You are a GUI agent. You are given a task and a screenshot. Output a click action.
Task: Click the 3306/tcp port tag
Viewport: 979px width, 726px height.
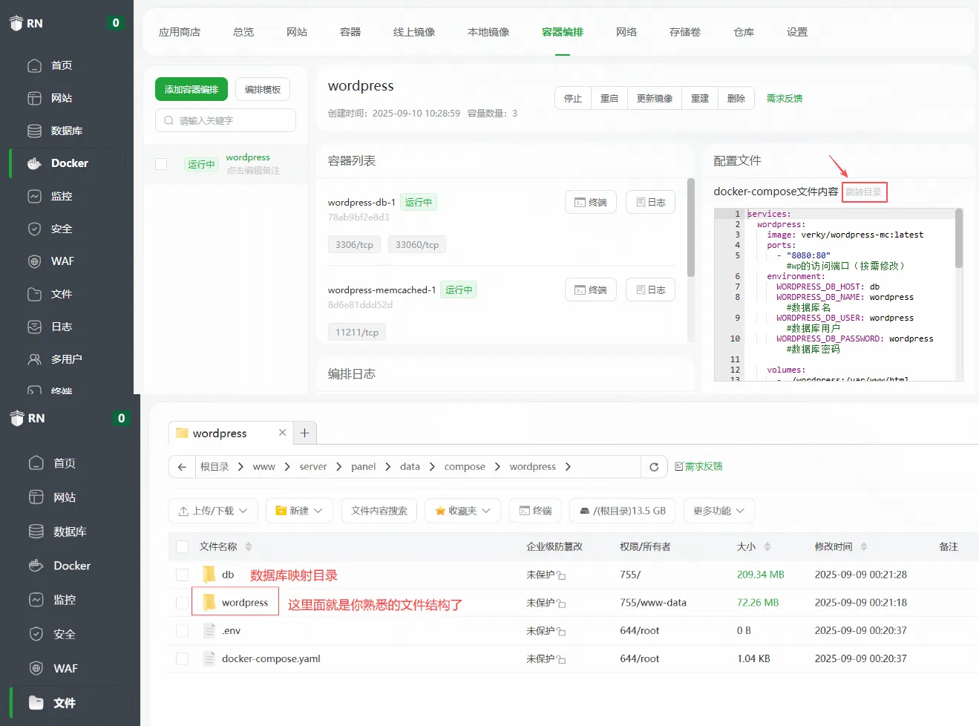[x=354, y=245]
